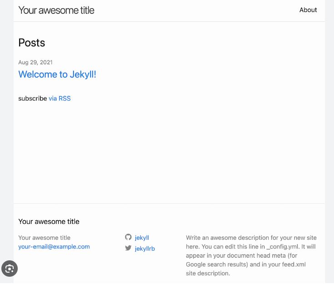The height and width of the screenshot is (284, 334).
Task: Open the image search lens icon
Action: [10, 269]
